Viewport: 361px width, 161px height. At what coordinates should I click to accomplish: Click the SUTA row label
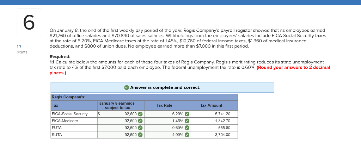point(57,135)
